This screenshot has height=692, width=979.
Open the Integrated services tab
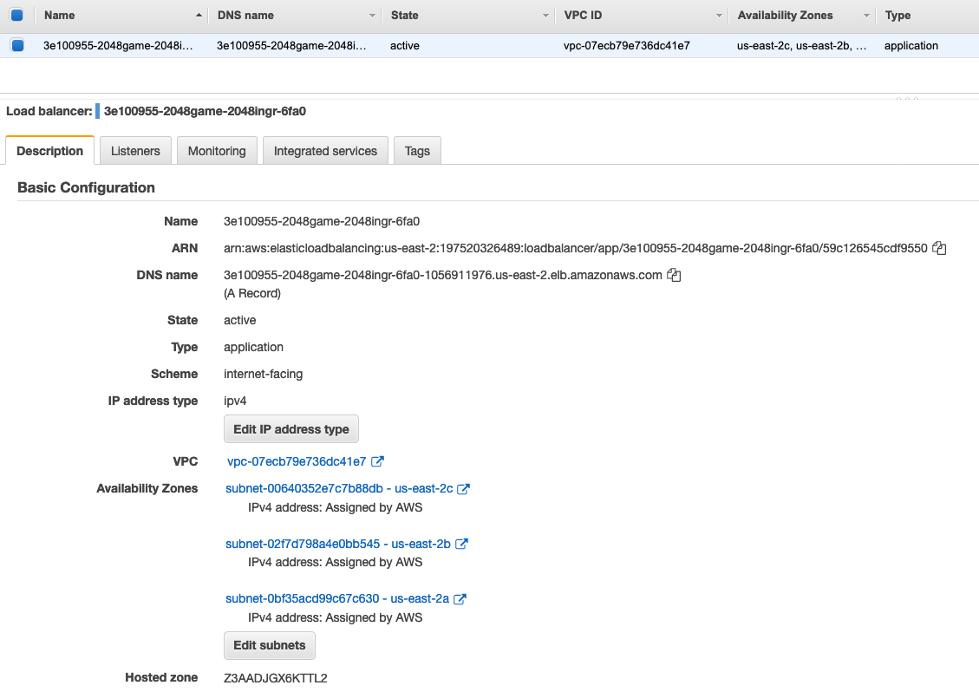(x=325, y=150)
